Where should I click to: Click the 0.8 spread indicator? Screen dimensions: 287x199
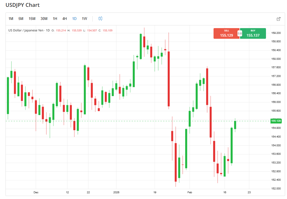pyautogui.click(x=240, y=34)
